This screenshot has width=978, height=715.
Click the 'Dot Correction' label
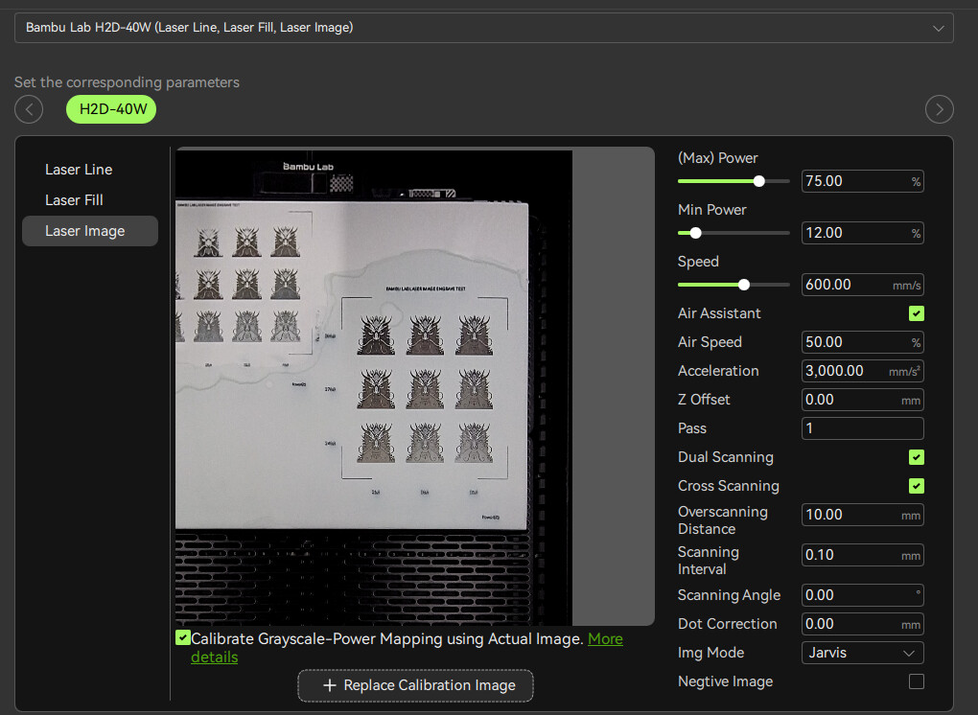click(x=727, y=624)
